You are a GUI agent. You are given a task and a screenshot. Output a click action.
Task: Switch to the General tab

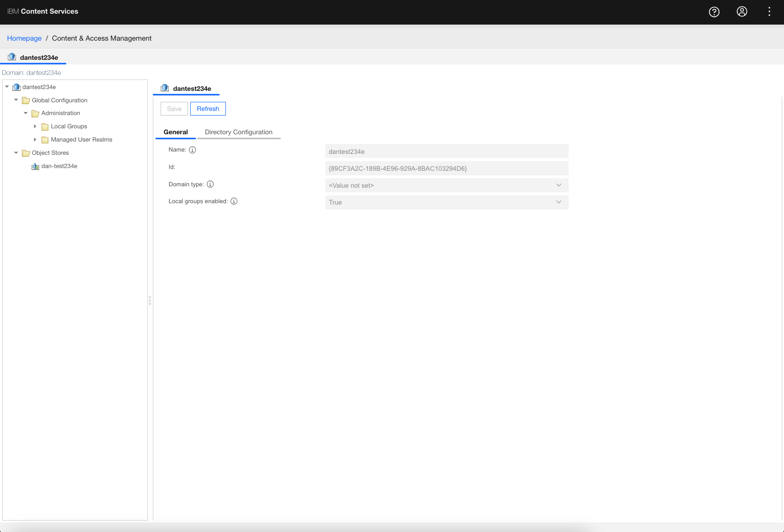tap(176, 132)
